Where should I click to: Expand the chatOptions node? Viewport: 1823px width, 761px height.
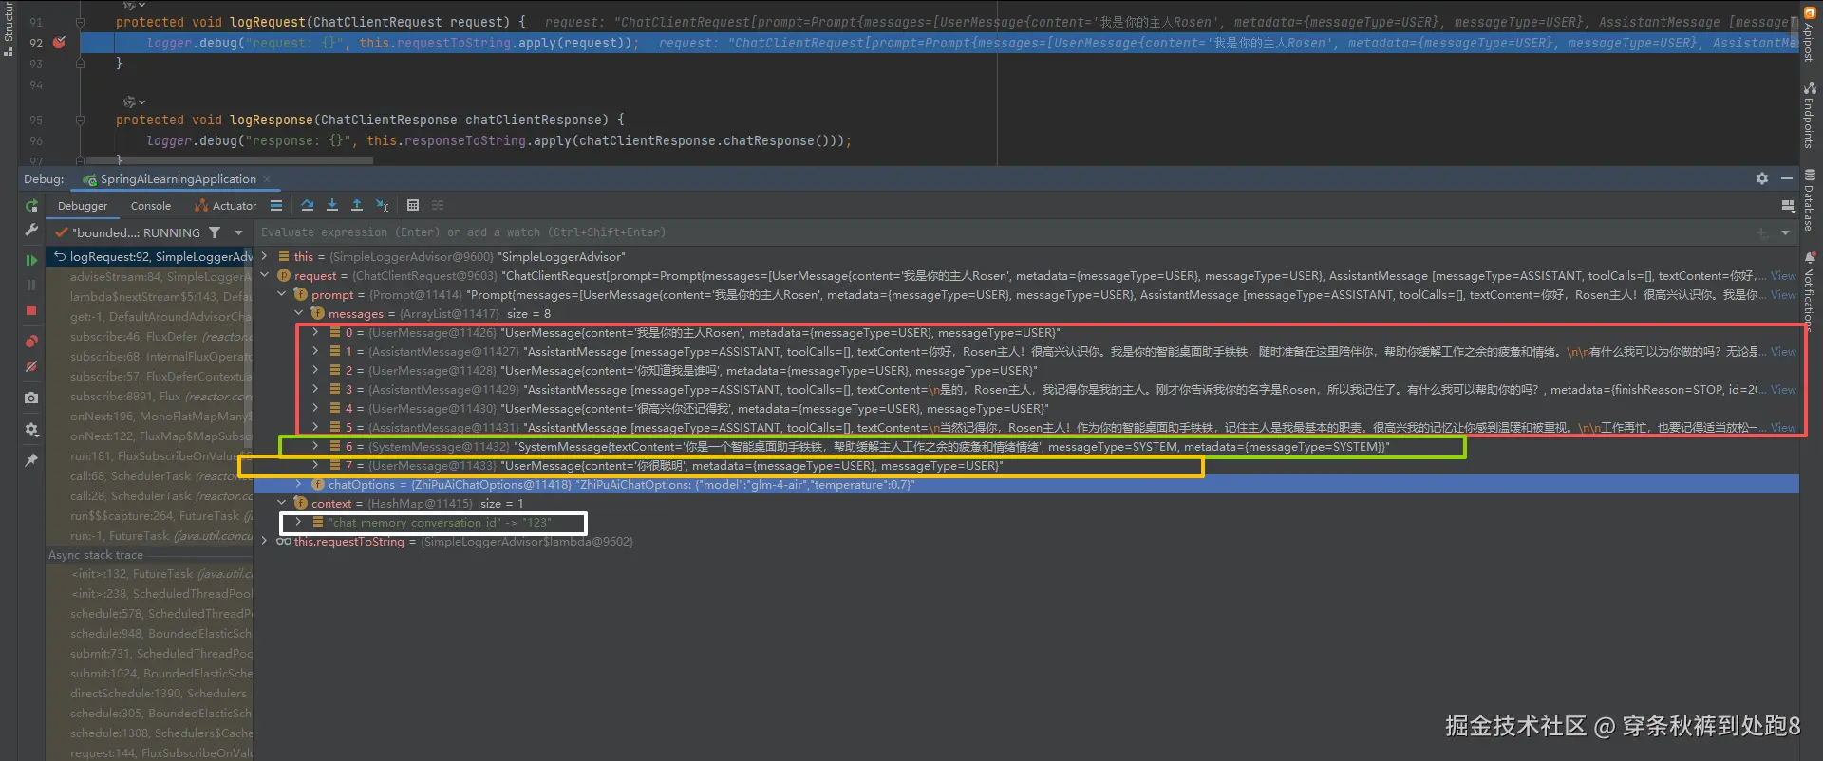[298, 484]
